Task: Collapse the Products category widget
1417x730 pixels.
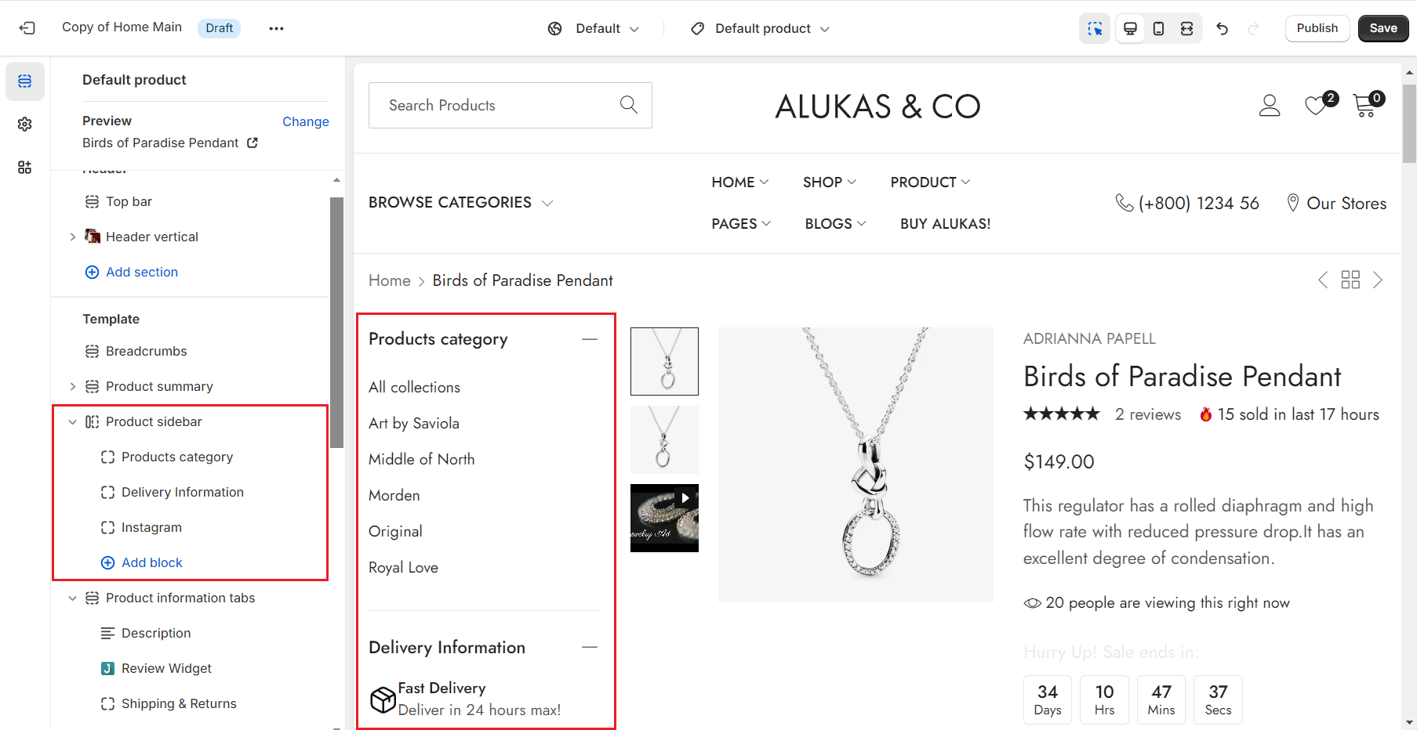Action: (590, 339)
